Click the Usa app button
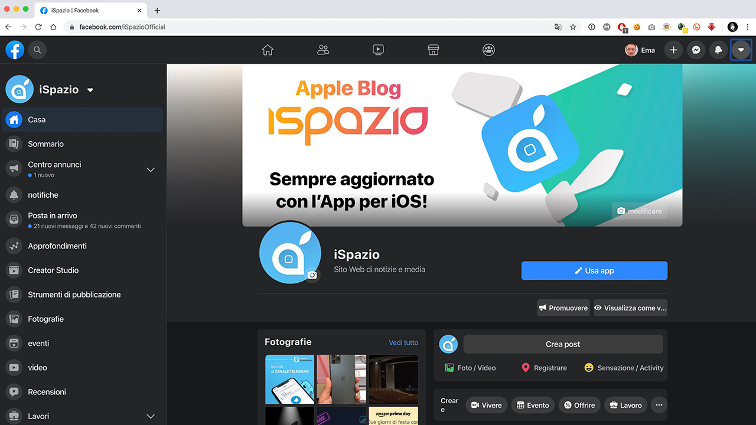This screenshot has width=756, height=425. [594, 270]
